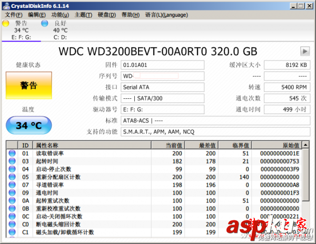This screenshot has height=244, width=316.
Task: Click status orb for 01 读取错误率
Action: point(12,153)
